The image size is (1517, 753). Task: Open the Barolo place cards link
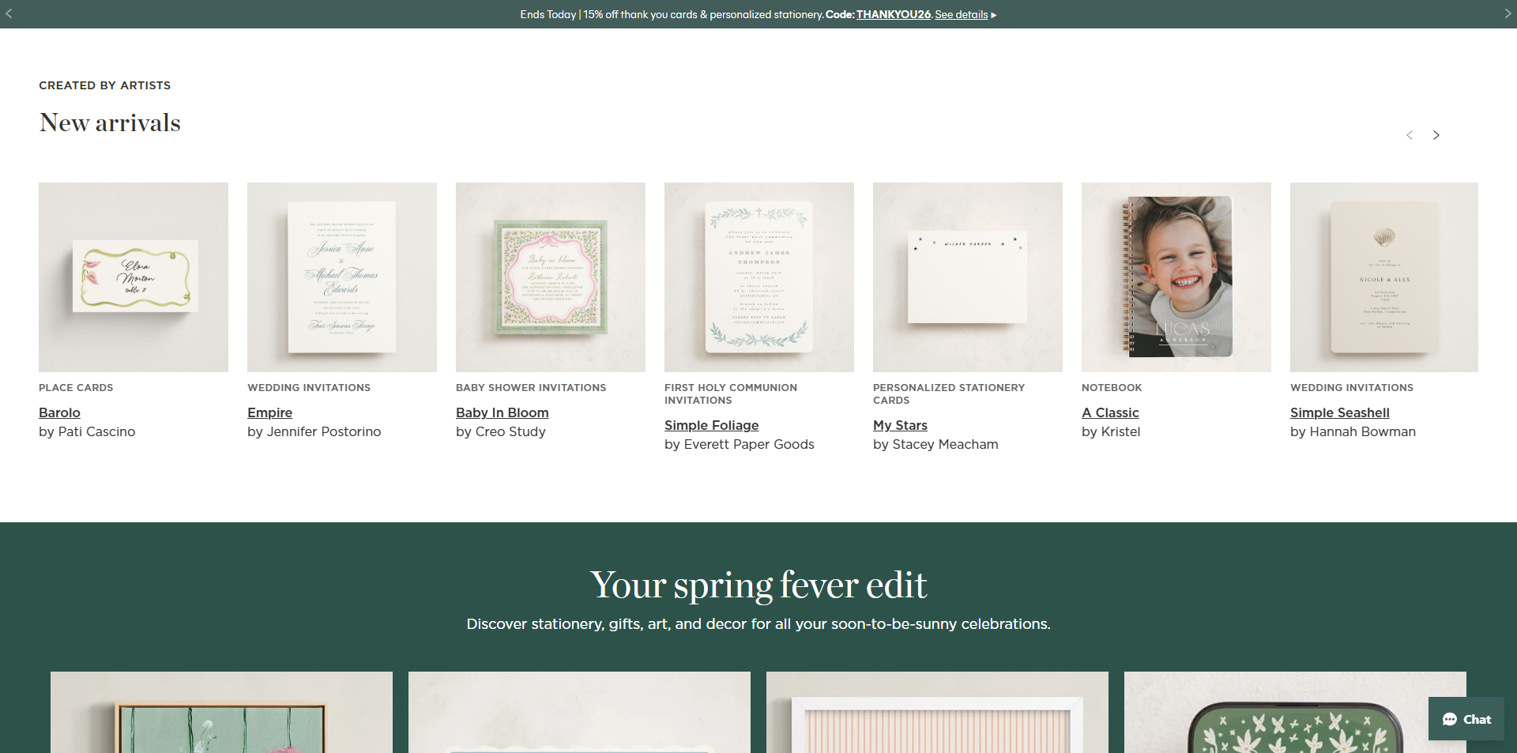tap(59, 412)
